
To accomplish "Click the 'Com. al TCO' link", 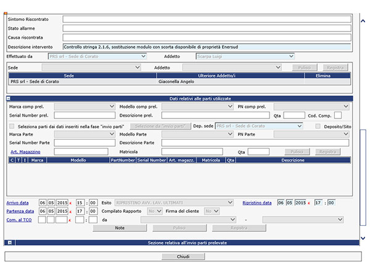I will point(19,220).
